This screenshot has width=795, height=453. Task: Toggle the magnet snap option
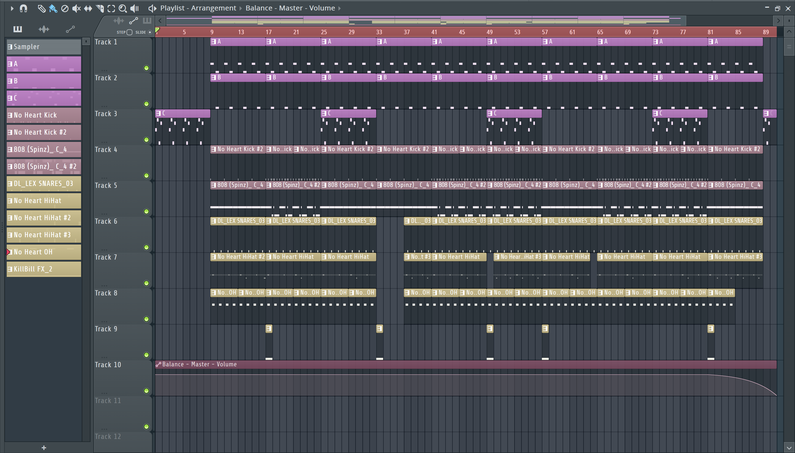(23, 8)
